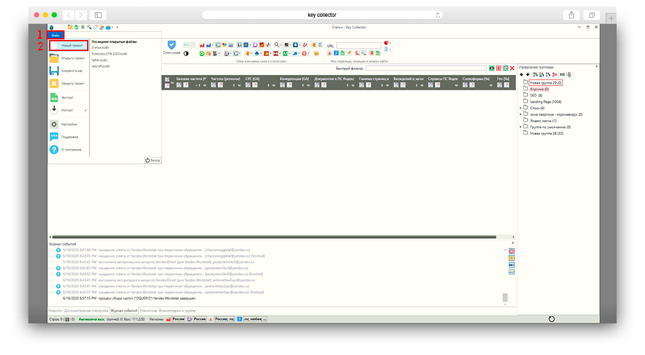Image resolution: width=645 pixels, height=355 pixels.
Task: Select Новый проект in file menu
Action: pyautogui.click(x=68, y=45)
